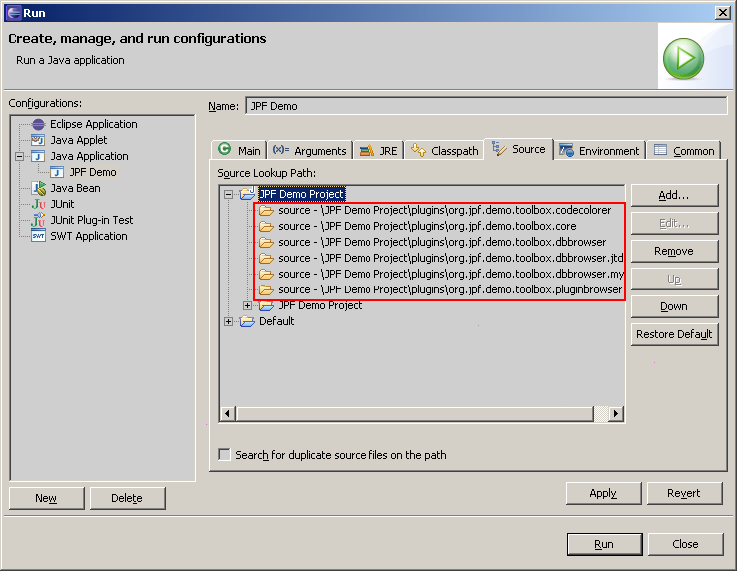Click the Eclipse icon in the title bar
The height and width of the screenshot is (571, 737).
tap(13, 13)
